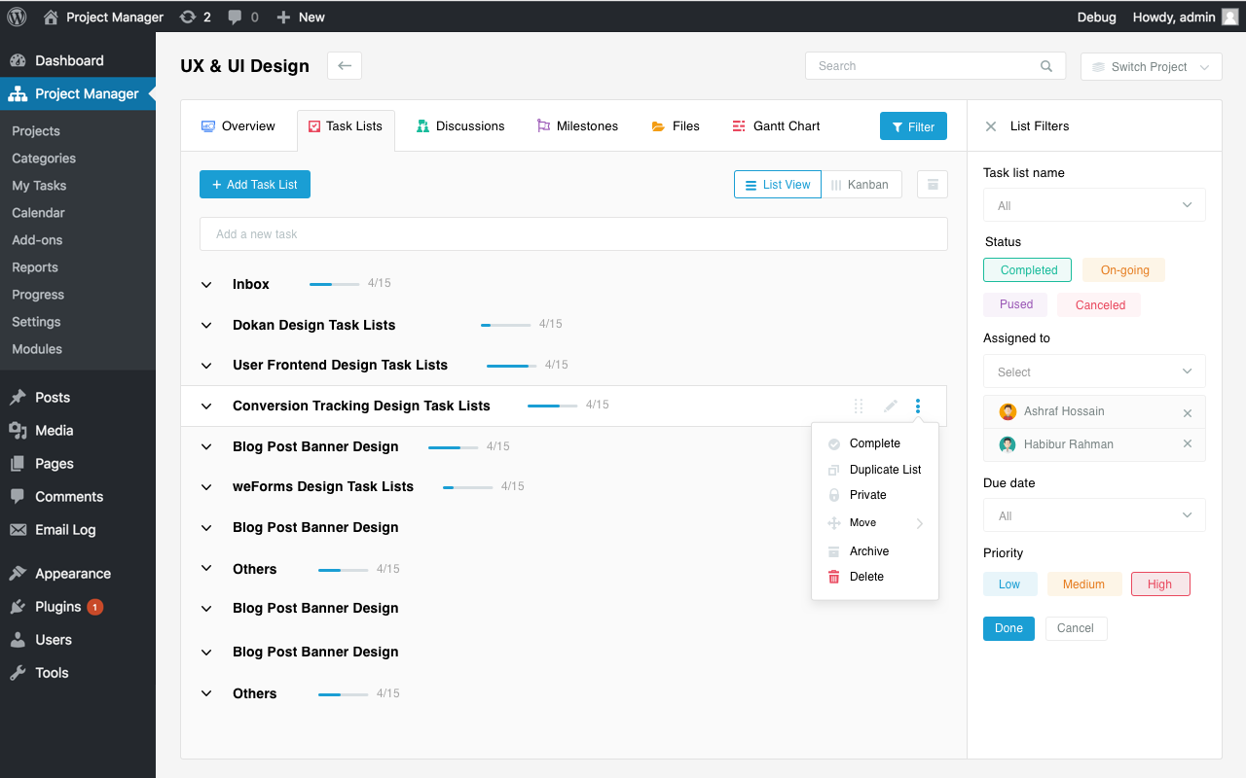
Task: Enable the On-going status filter
Action: click(1123, 269)
